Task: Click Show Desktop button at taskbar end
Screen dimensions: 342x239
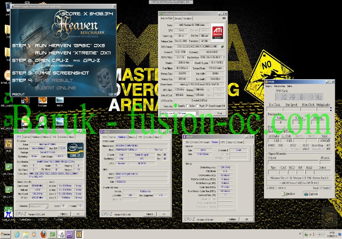Action: tap(340, 234)
